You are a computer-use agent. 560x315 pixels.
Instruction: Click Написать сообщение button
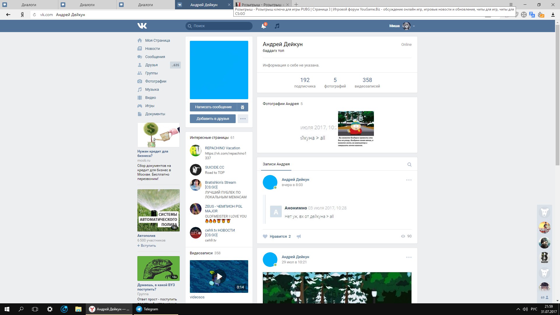tap(213, 107)
